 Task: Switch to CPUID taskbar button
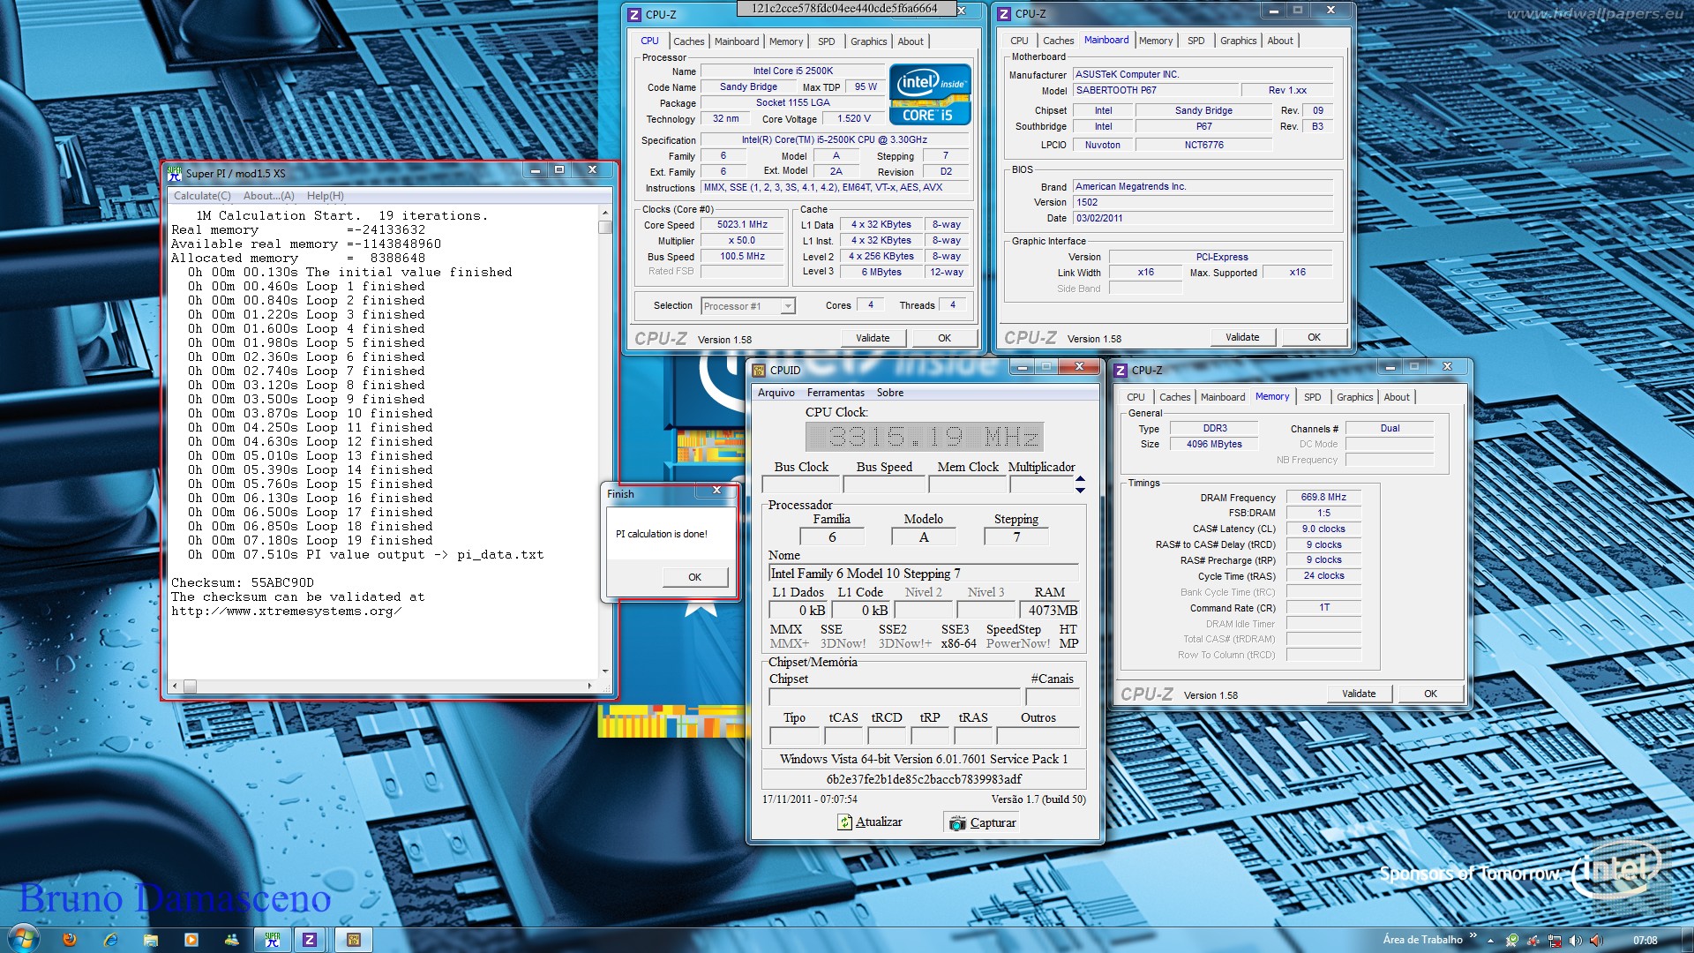pyautogui.click(x=354, y=940)
